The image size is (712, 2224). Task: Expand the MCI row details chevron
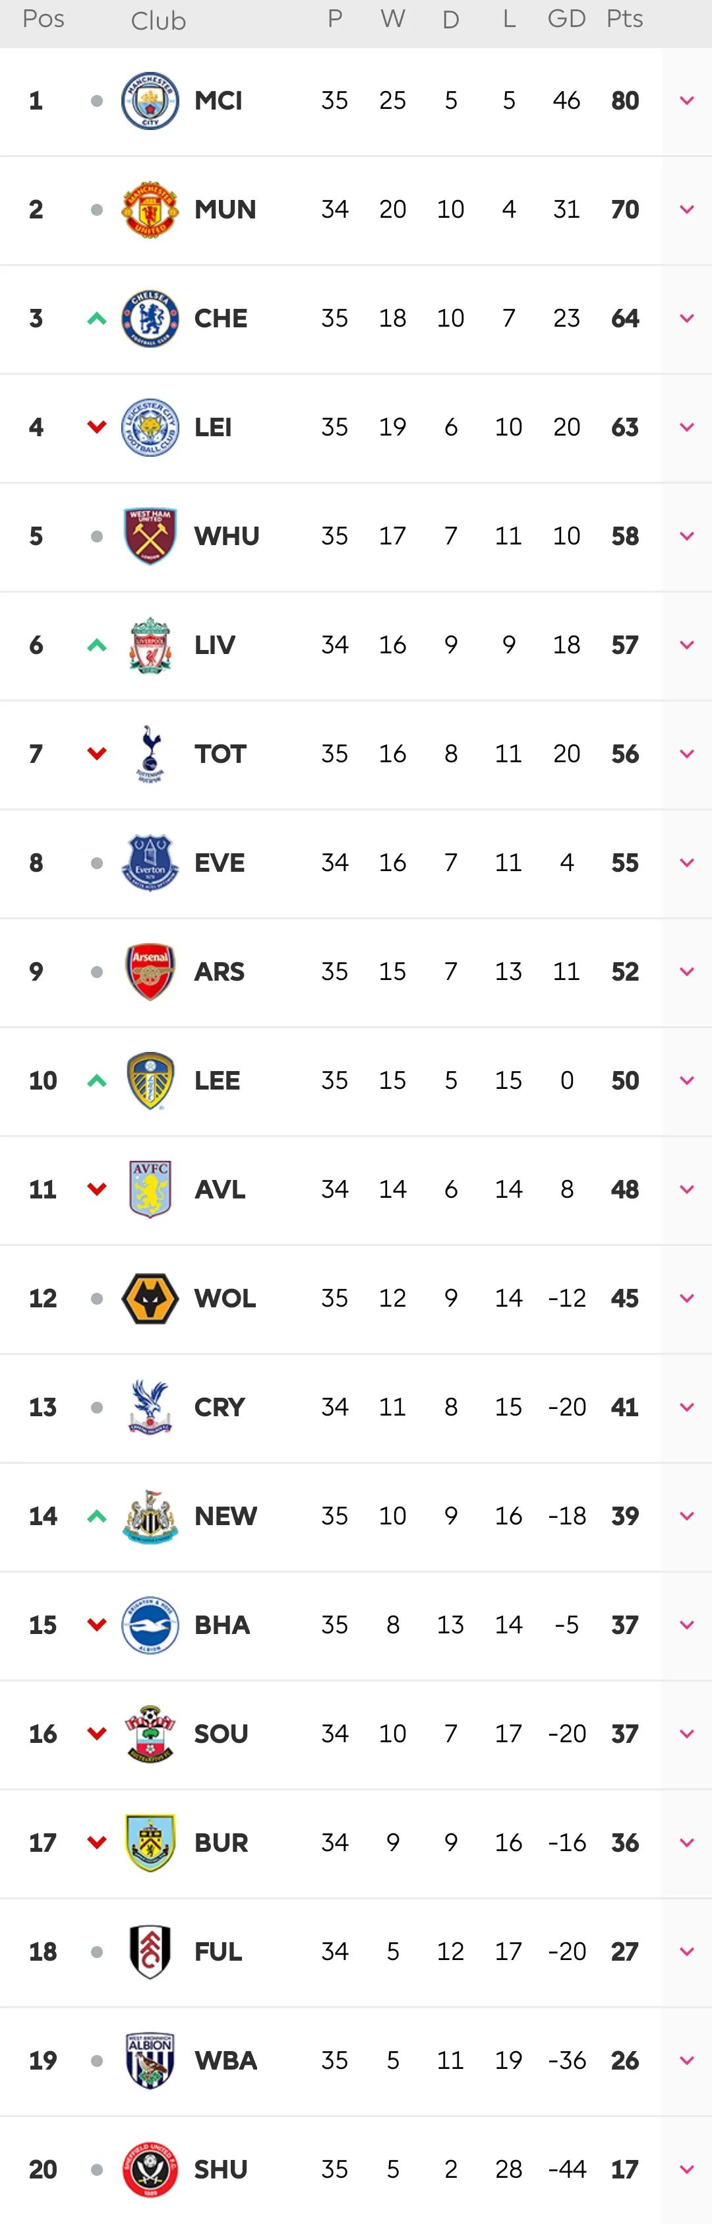click(687, 101)
